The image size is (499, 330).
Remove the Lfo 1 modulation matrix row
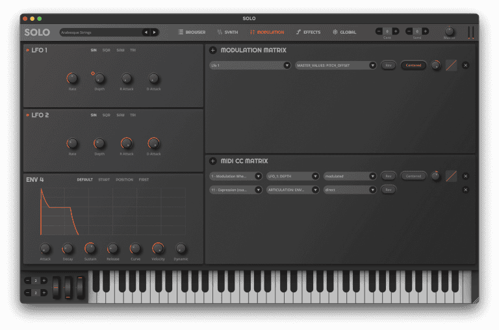coord(465,65)
